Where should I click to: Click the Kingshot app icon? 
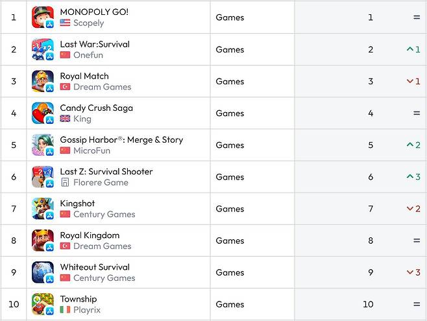[42, 209]
